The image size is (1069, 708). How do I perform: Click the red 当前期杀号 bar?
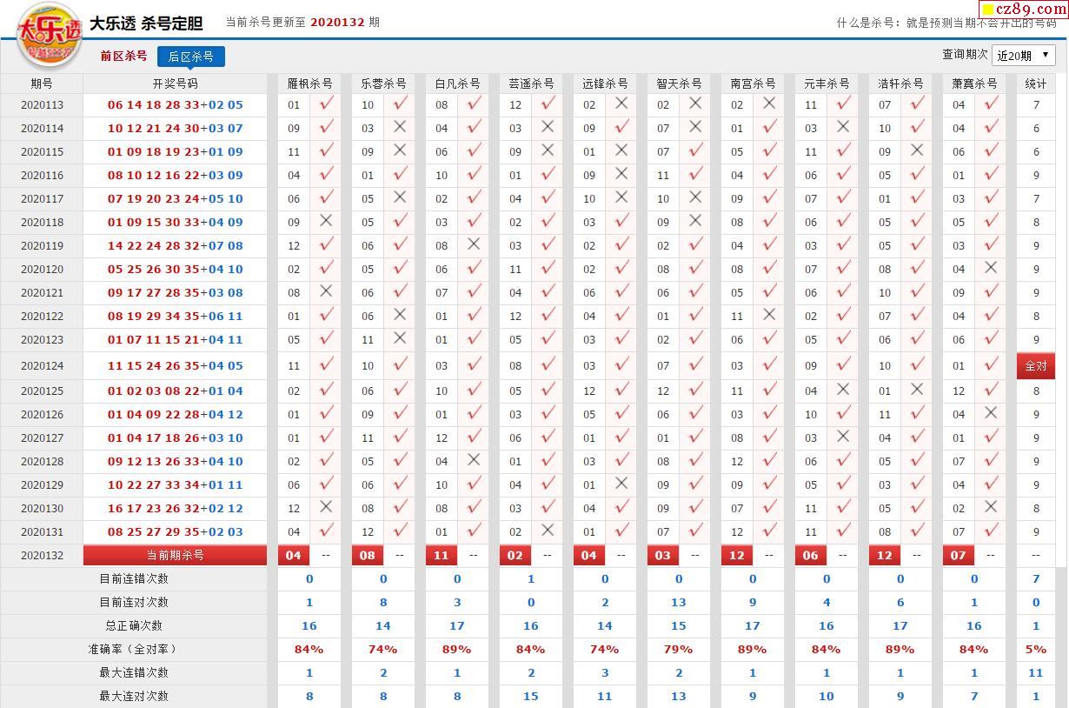[175, 555]
